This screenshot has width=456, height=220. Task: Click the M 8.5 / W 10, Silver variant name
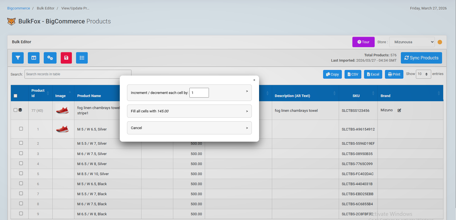point(93,174)
